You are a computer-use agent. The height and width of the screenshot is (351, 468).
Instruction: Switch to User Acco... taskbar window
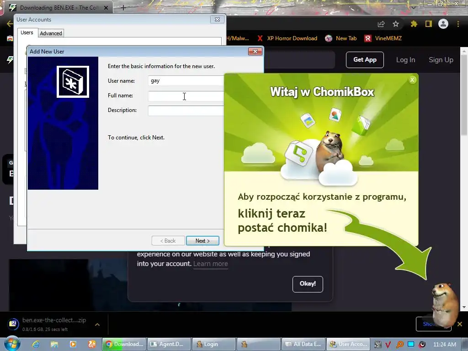348,344
